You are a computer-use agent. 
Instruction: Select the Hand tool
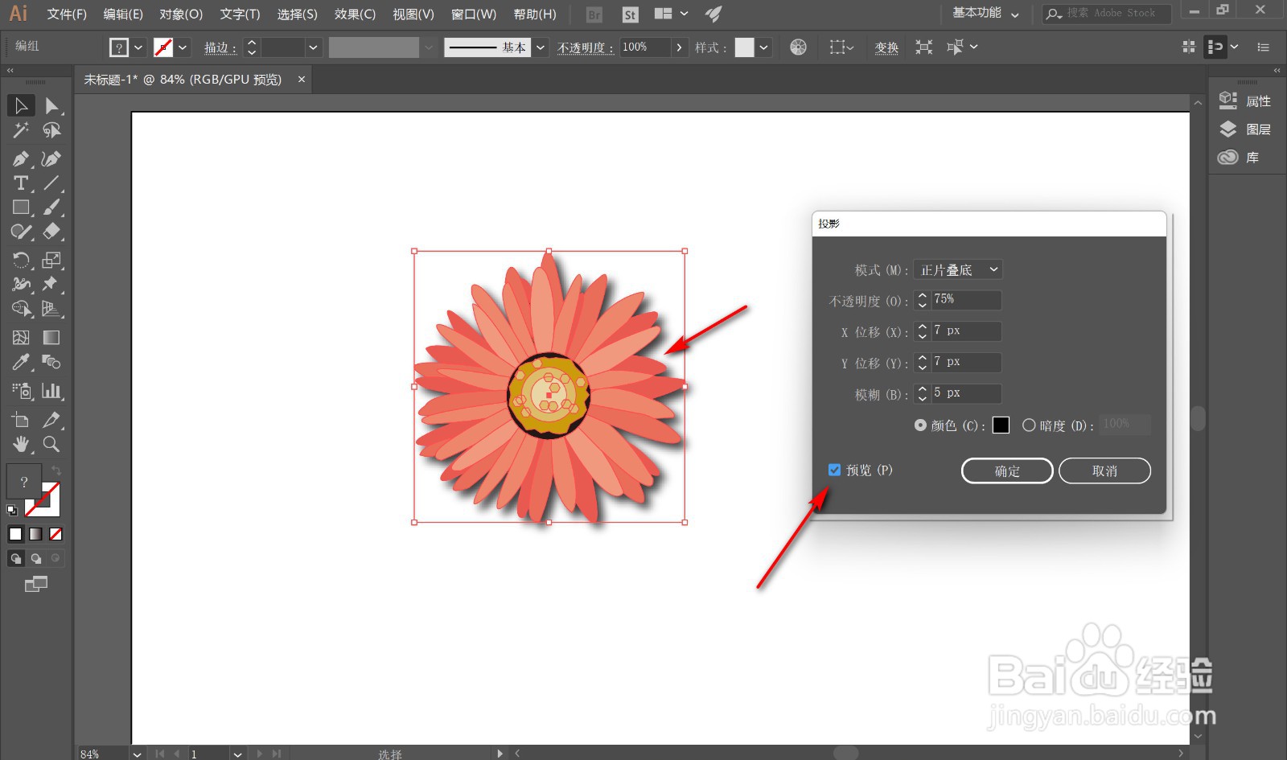tap(21, 444)
